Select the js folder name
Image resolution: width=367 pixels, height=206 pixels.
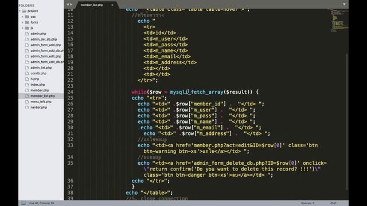(x=32, y=28)
